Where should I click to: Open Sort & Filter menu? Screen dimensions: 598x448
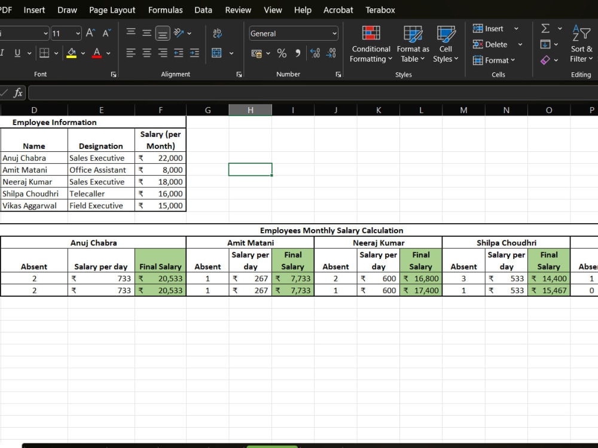pos(581,44)
